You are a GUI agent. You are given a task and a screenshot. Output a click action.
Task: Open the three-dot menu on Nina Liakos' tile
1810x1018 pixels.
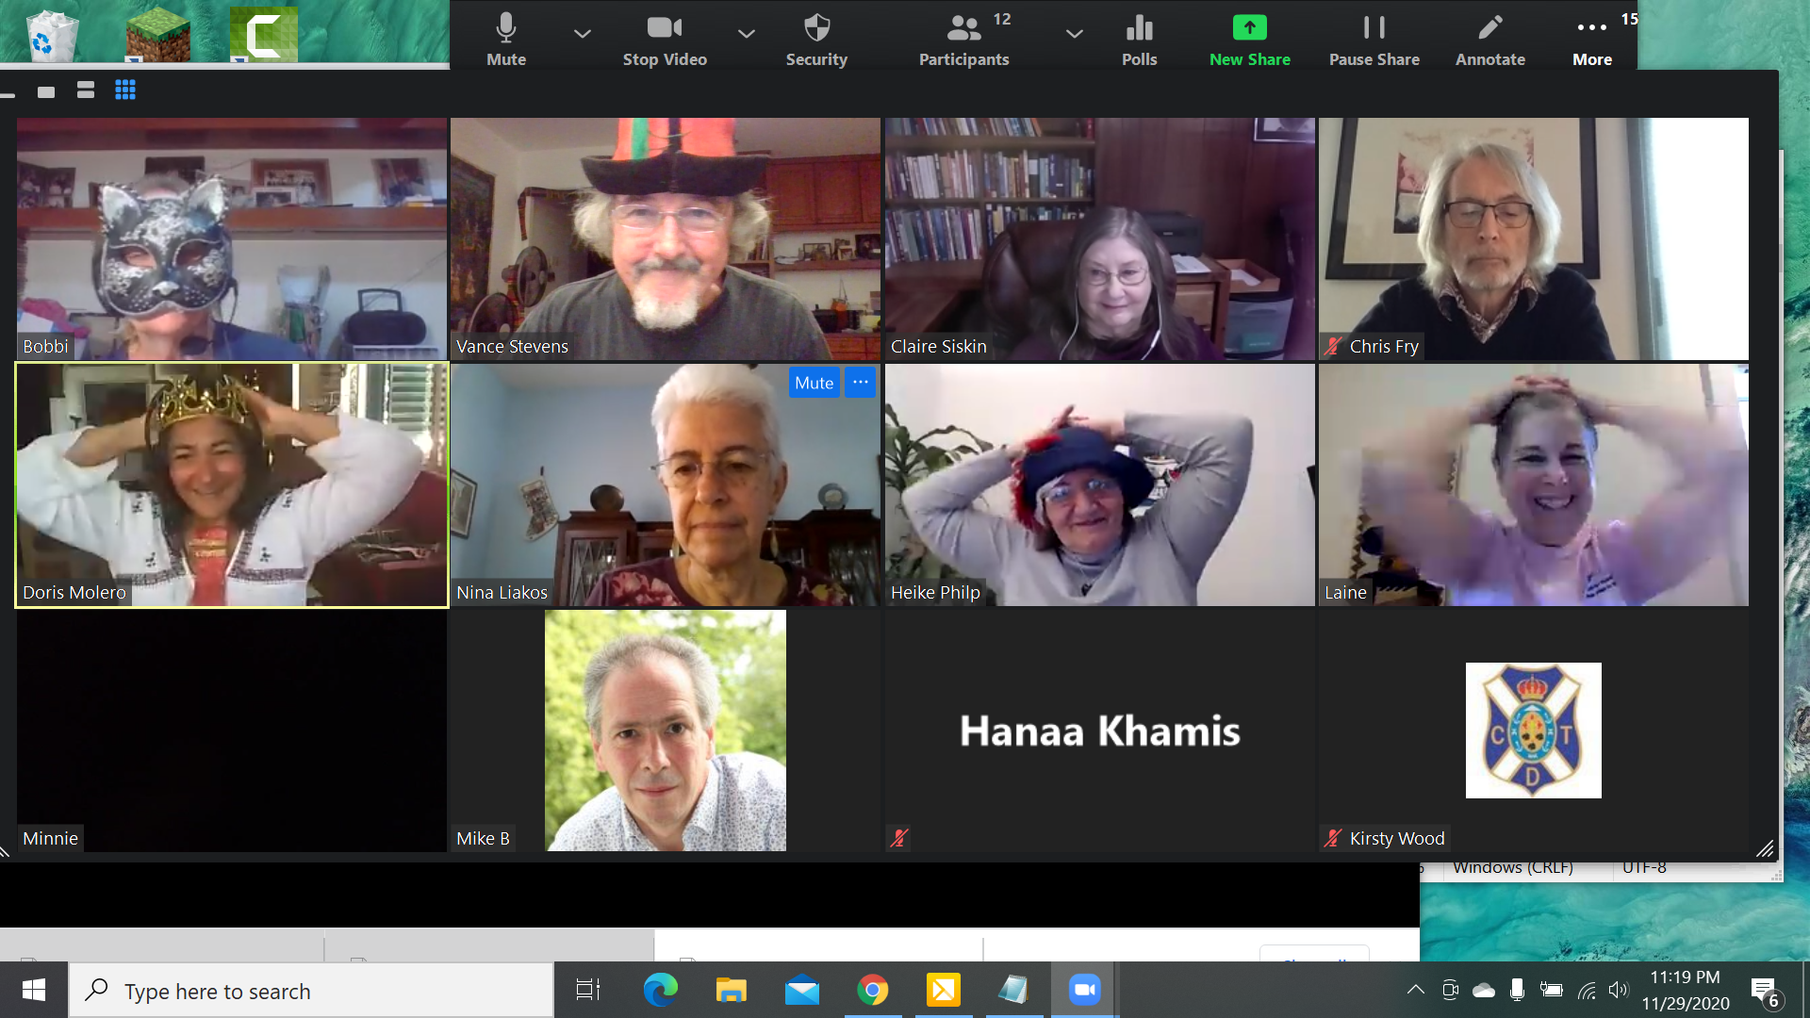point(860,383)
